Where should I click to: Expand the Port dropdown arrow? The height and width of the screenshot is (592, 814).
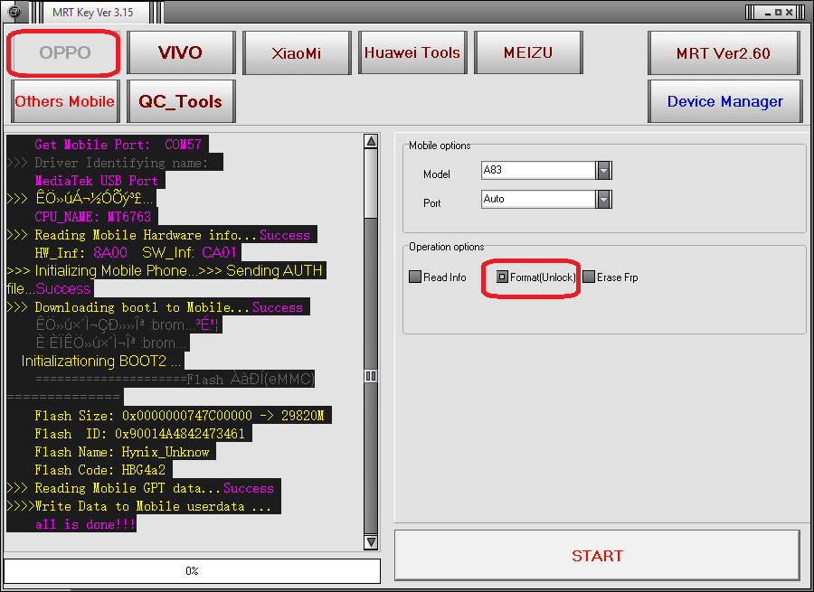click(603, 199)
